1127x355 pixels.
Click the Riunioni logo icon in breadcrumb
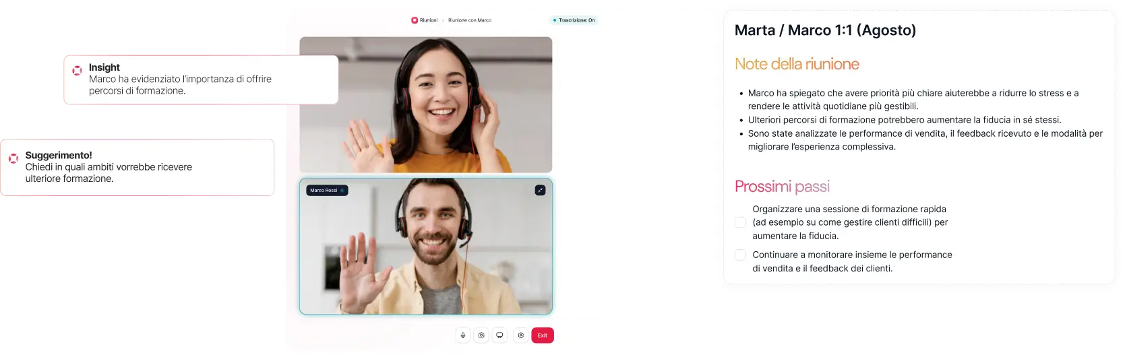(415, 20)
